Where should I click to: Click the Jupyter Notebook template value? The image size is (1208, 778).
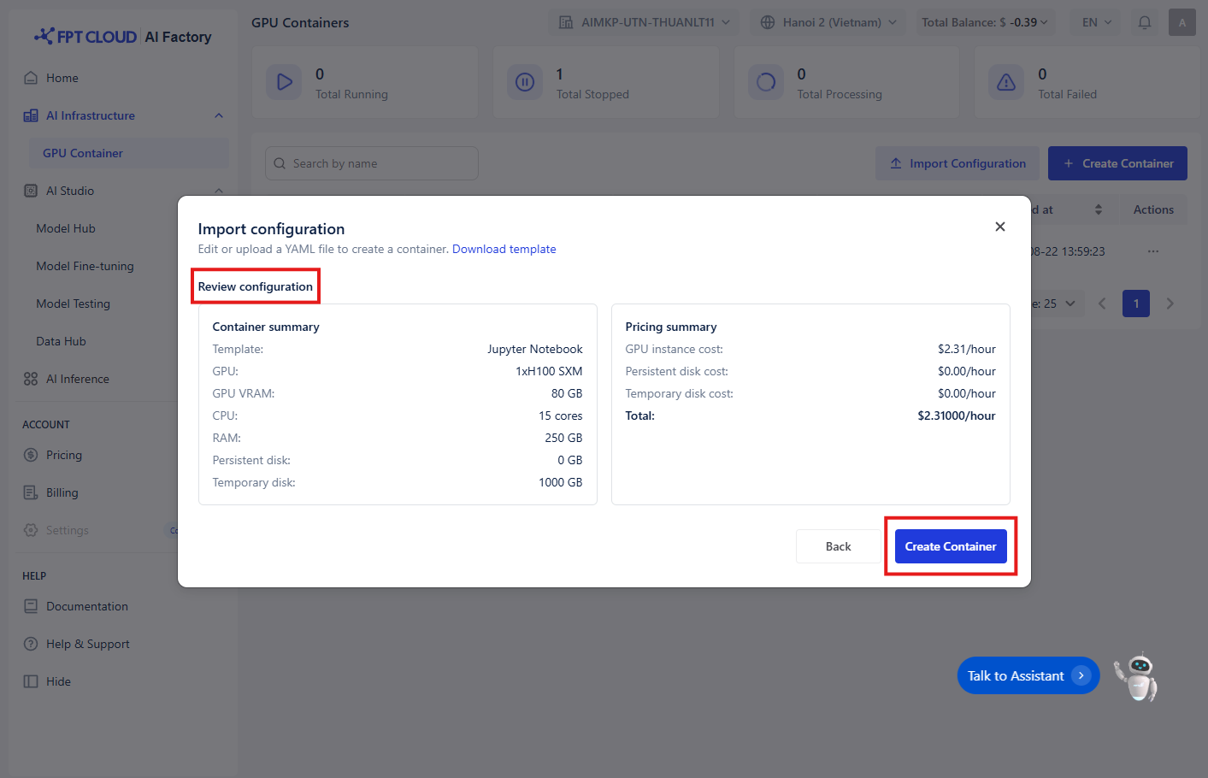click(x=535, y=349)
